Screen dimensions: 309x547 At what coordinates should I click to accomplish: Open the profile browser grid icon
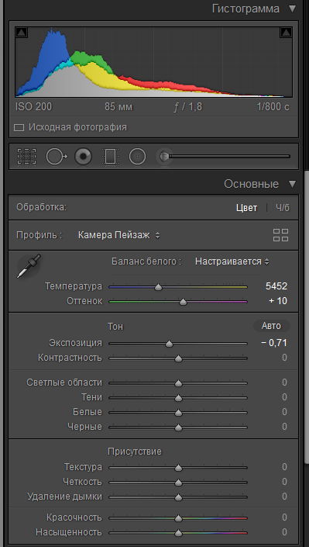tap(280, 235)
